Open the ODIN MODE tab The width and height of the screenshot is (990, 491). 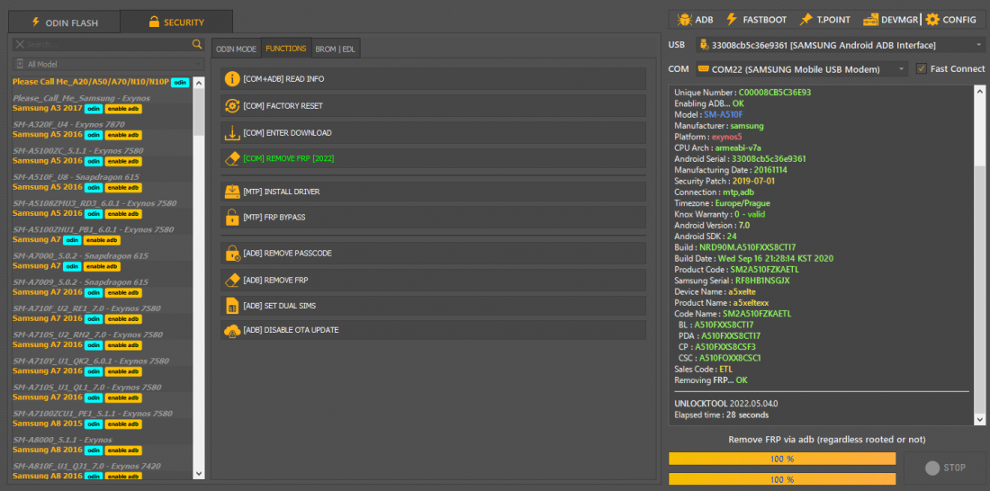[236, 49]
